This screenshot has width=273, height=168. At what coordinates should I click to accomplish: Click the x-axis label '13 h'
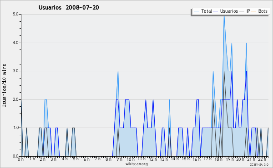[164, 159]
